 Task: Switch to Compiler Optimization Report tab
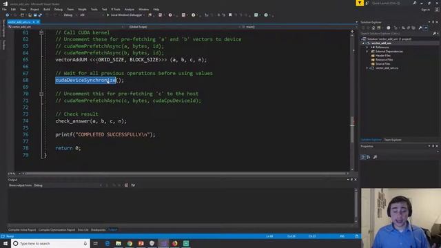pos(57,230)
